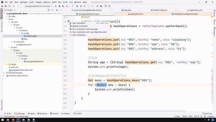Expand Scratches and Consoles node
216x122 pixels.
click(4, 76)
